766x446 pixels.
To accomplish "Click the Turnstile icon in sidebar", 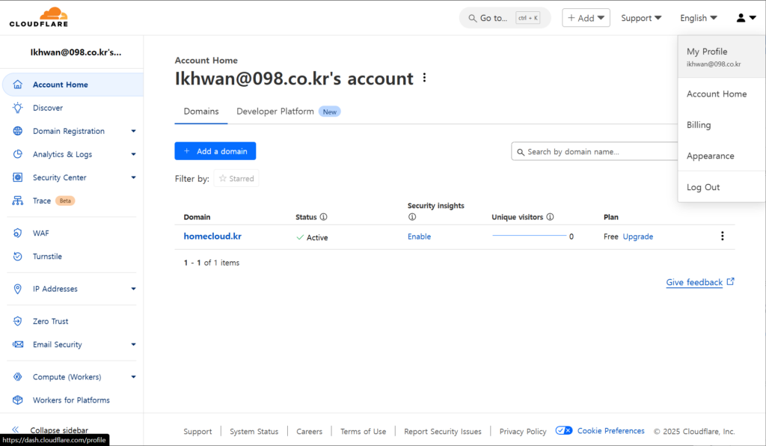I will [18, 257].
